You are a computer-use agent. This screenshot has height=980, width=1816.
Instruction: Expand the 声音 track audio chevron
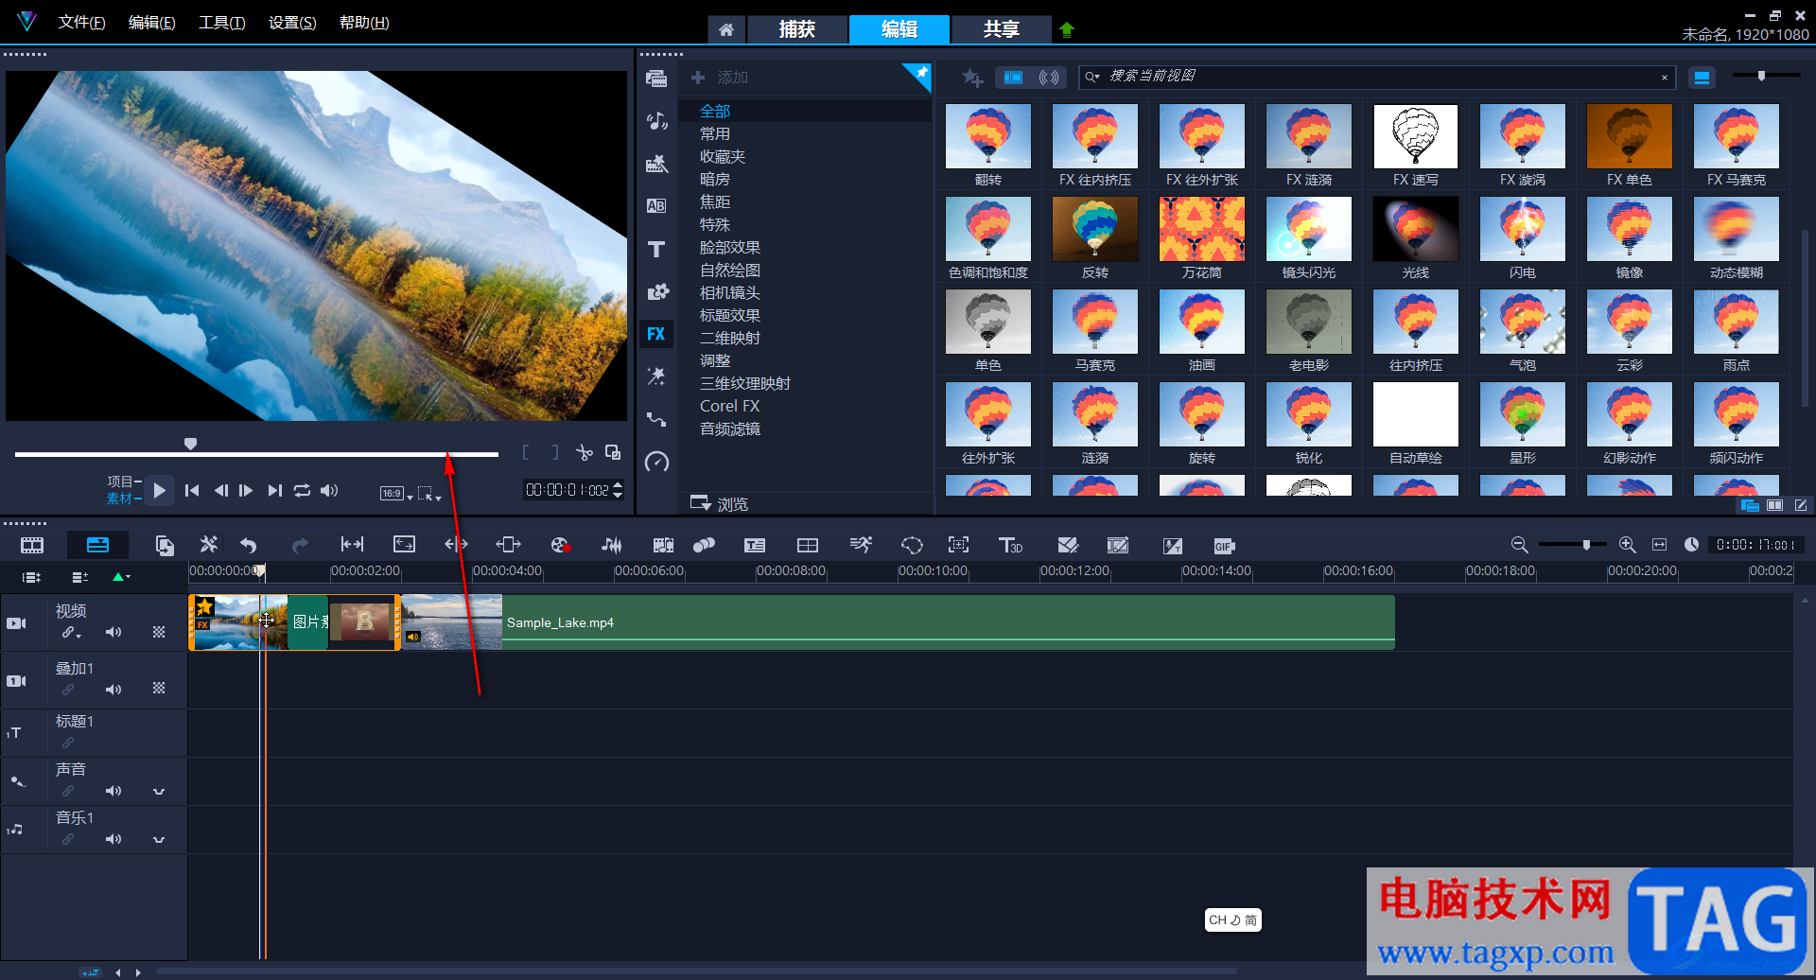[159, 792]
